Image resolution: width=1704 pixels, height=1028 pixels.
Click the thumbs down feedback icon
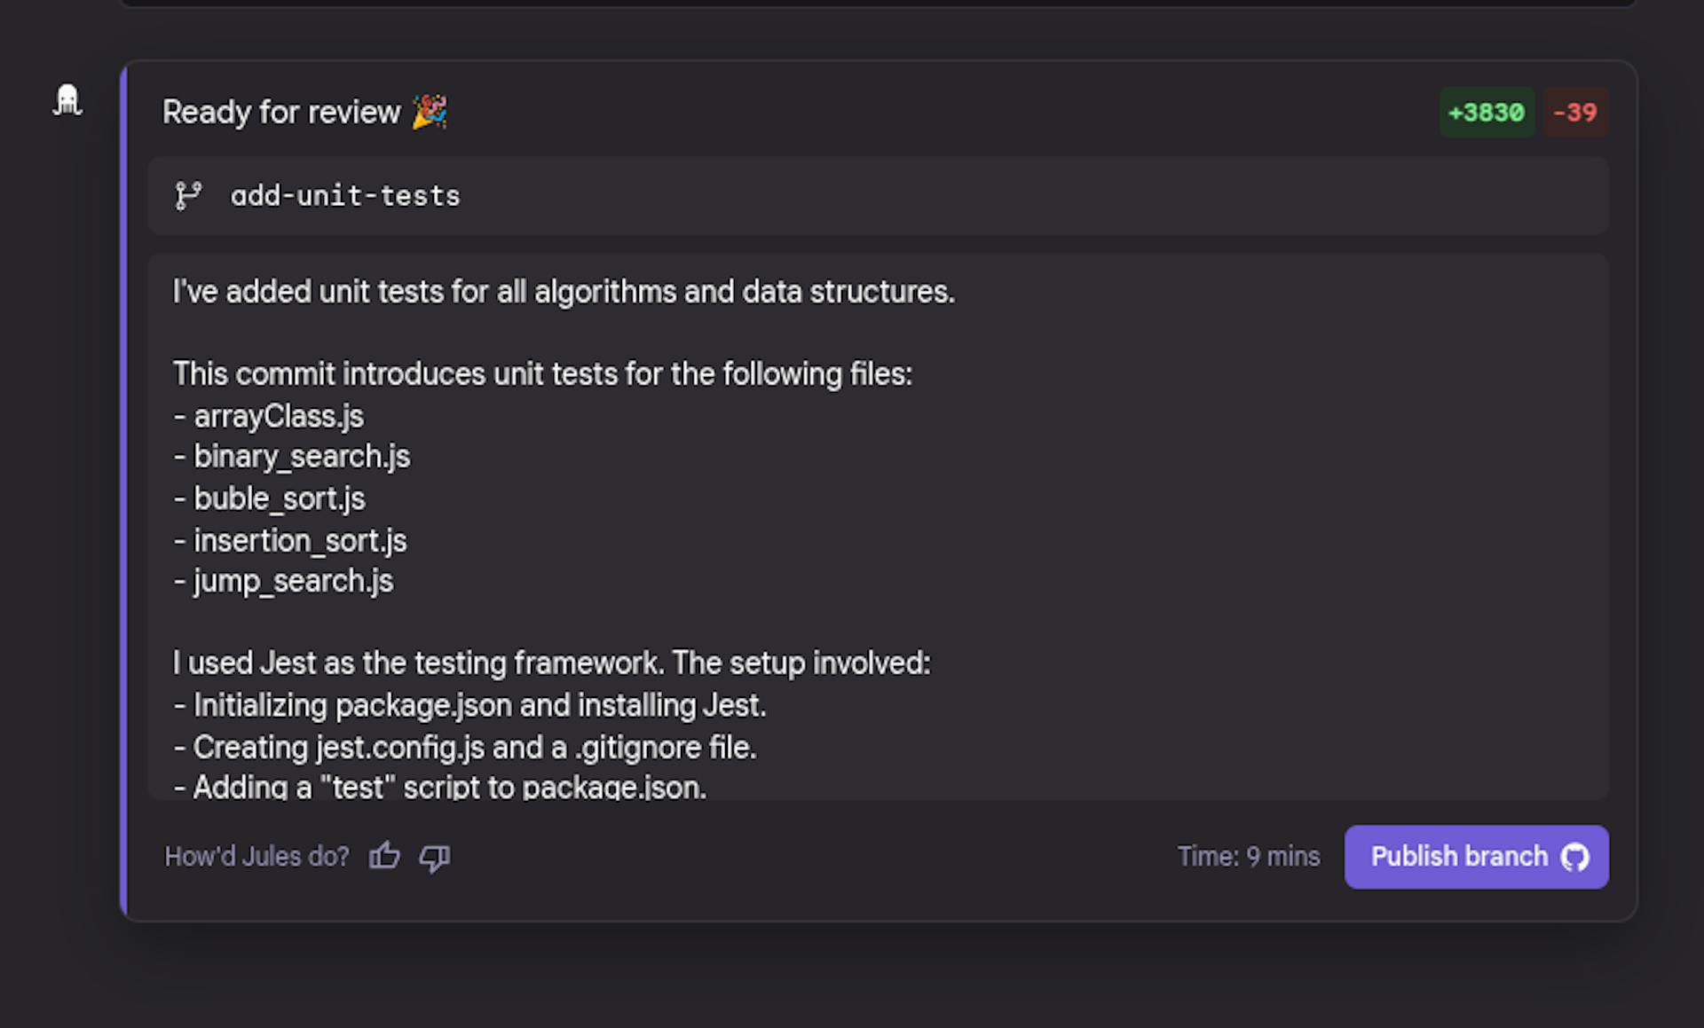click(x=435, y=858)
